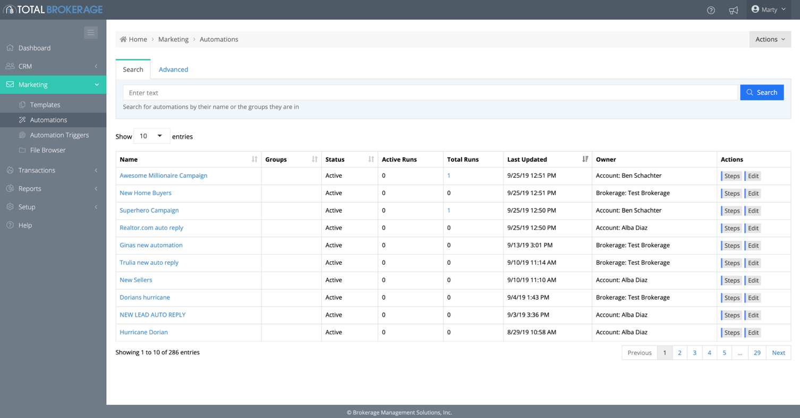Image resolution: width=800 pixels, height=418 pixels.
Task: View Steps for New Home Buyers
Action: 731,193
